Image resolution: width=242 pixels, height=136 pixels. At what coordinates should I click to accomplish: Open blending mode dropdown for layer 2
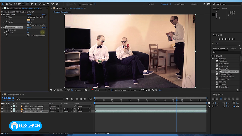[54, 109]
